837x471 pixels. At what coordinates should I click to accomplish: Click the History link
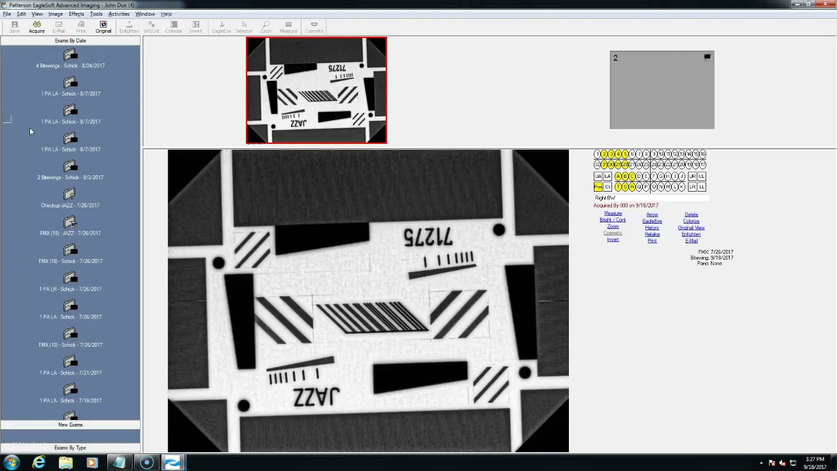click(652, 228)
